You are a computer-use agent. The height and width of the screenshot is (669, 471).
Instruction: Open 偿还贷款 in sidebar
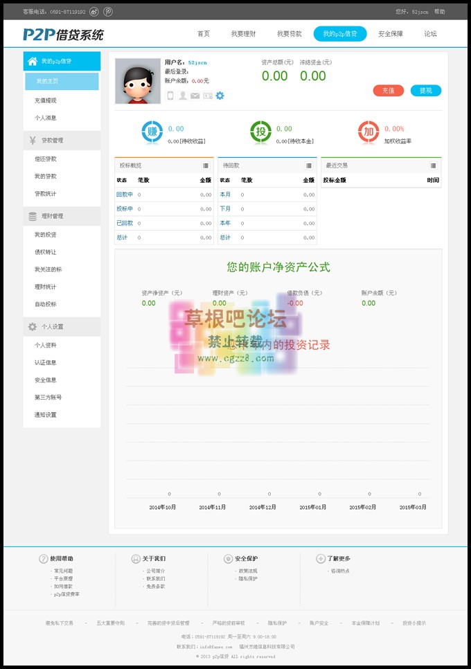(46, 159)
